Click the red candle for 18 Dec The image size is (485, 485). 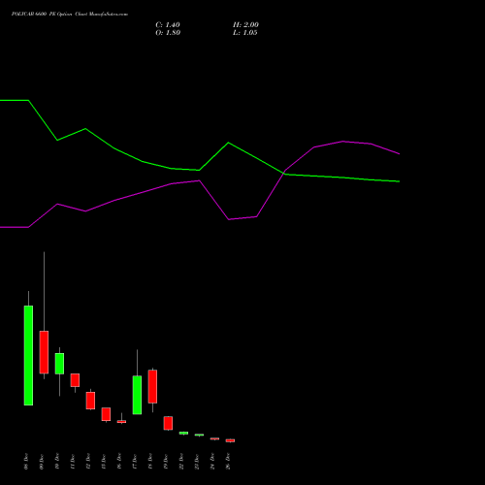coord(152,387)
